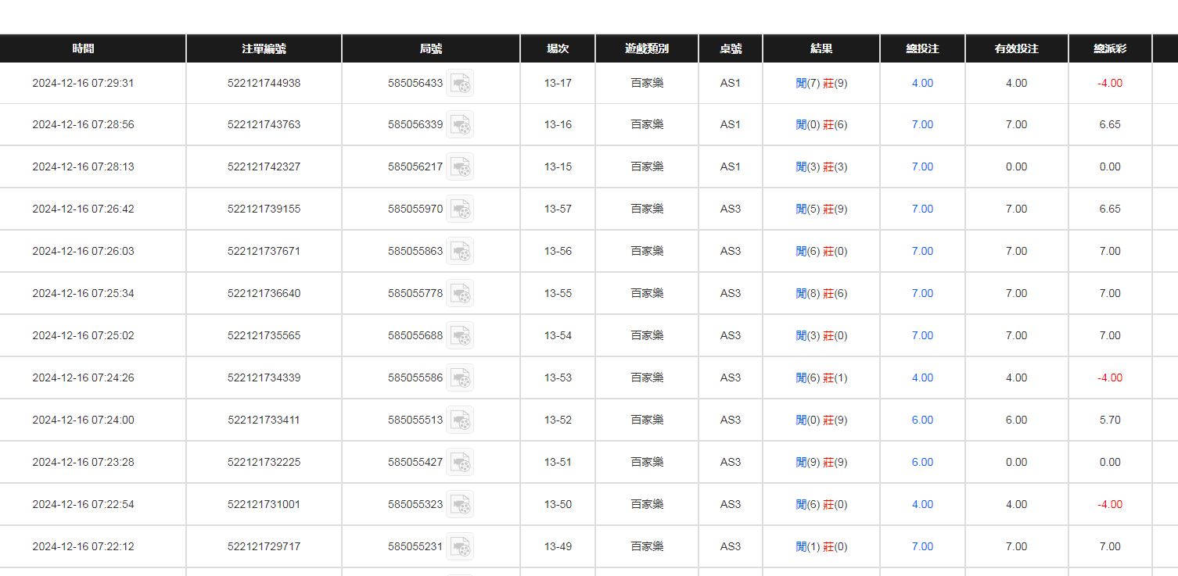The width and height of the screenshot is (1178, 576).
Task: Show video replay of round 585055513
Action: coord(460,420)
